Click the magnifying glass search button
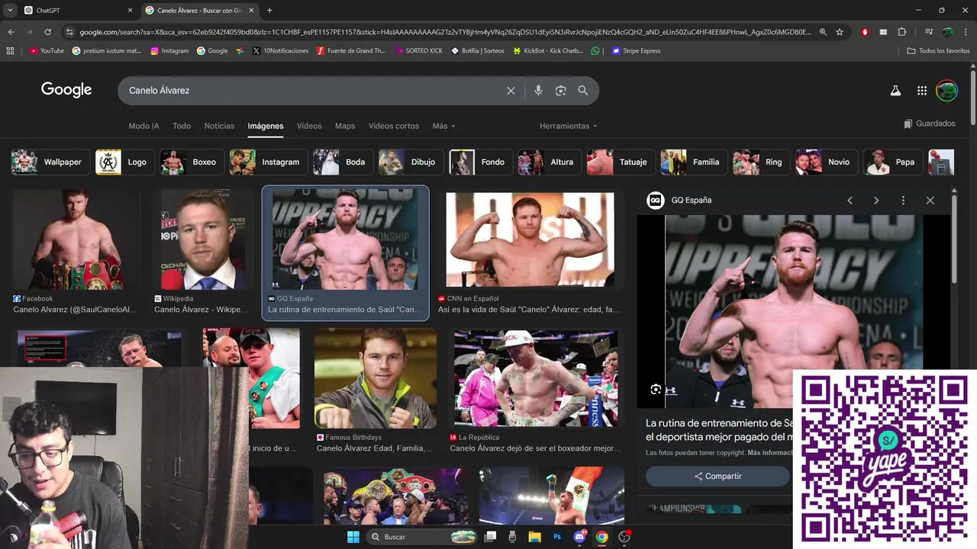 583,91
